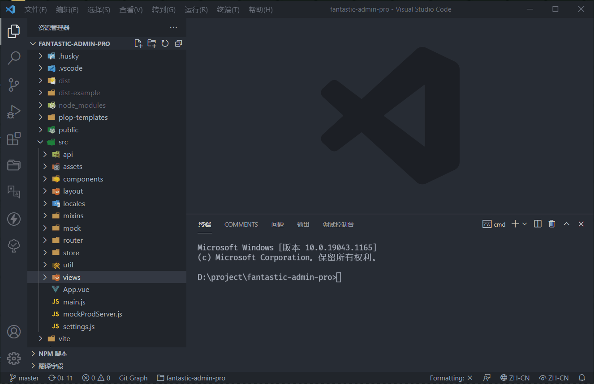The height and width of the screenshot is (384, 594).
Task: Click the master branch button
Action: point(24,378)
